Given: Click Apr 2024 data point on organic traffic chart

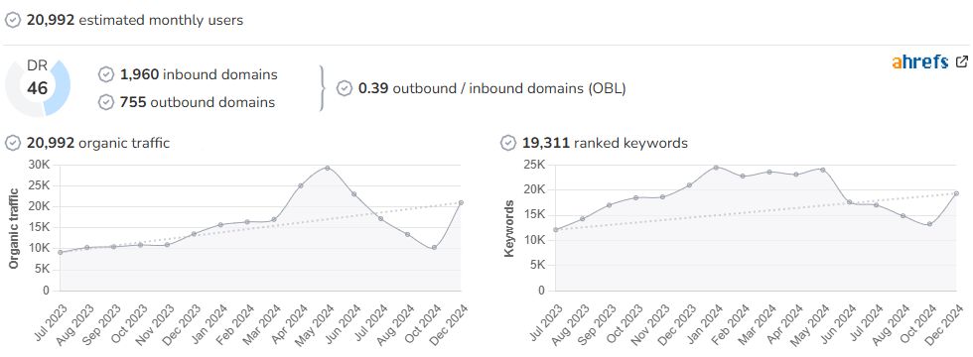Looking at the screenshot, I should [x=300, y=185].
